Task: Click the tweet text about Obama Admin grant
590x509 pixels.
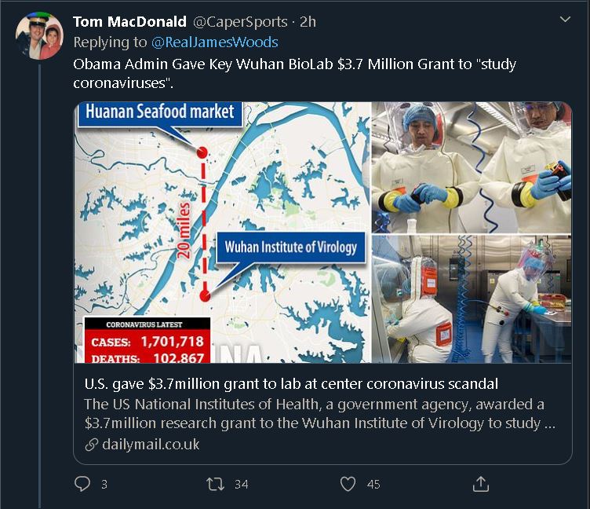Action: [294, 73]
